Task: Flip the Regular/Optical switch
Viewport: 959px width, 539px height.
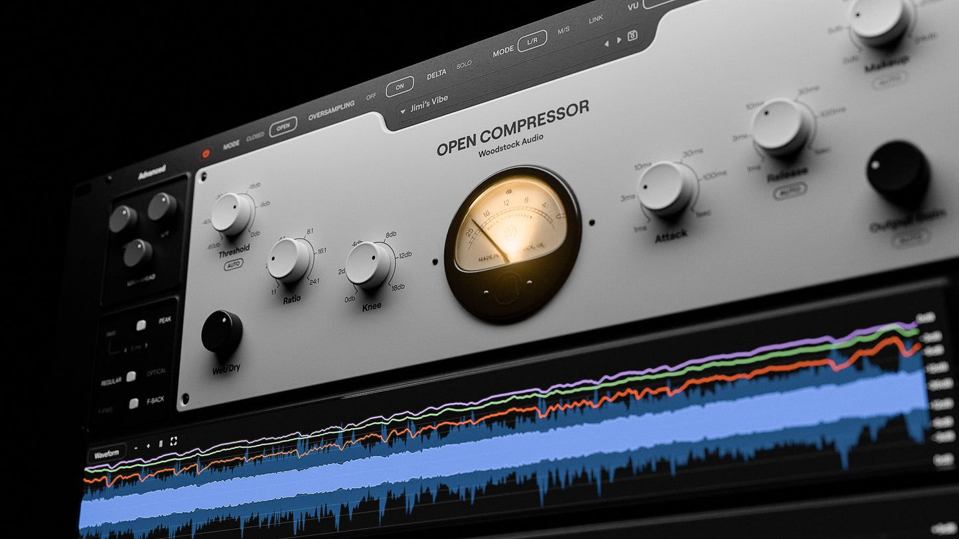Action: tap(131, 376)
